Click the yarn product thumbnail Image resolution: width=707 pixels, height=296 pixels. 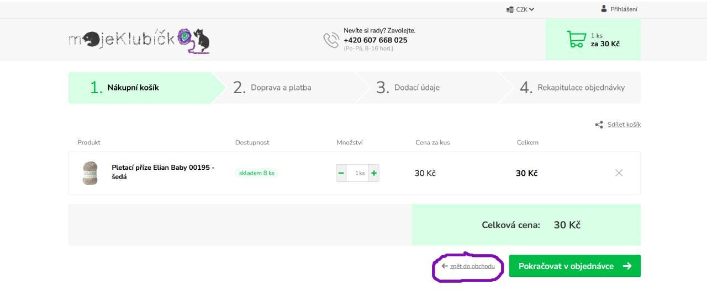89,173
